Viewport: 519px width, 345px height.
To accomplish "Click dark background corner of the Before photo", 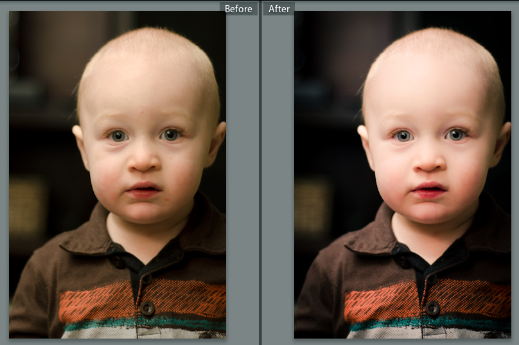I will tap(22, 26).
